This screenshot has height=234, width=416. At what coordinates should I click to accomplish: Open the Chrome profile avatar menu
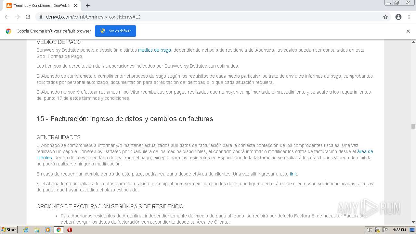coord(398,17)
